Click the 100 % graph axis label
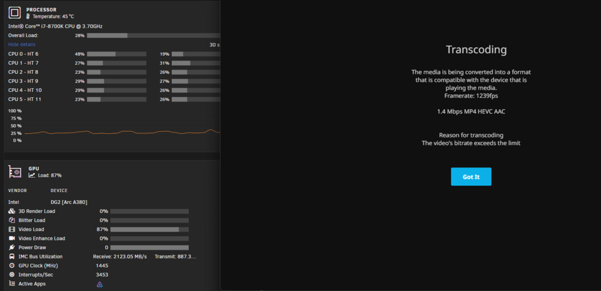Viewport: 601px width, 291px height. [16, 111]
